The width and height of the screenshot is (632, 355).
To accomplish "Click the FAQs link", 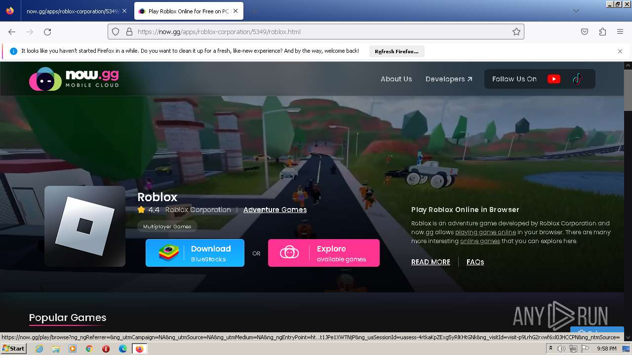I will pyautogui.click(x=475, y=262).
